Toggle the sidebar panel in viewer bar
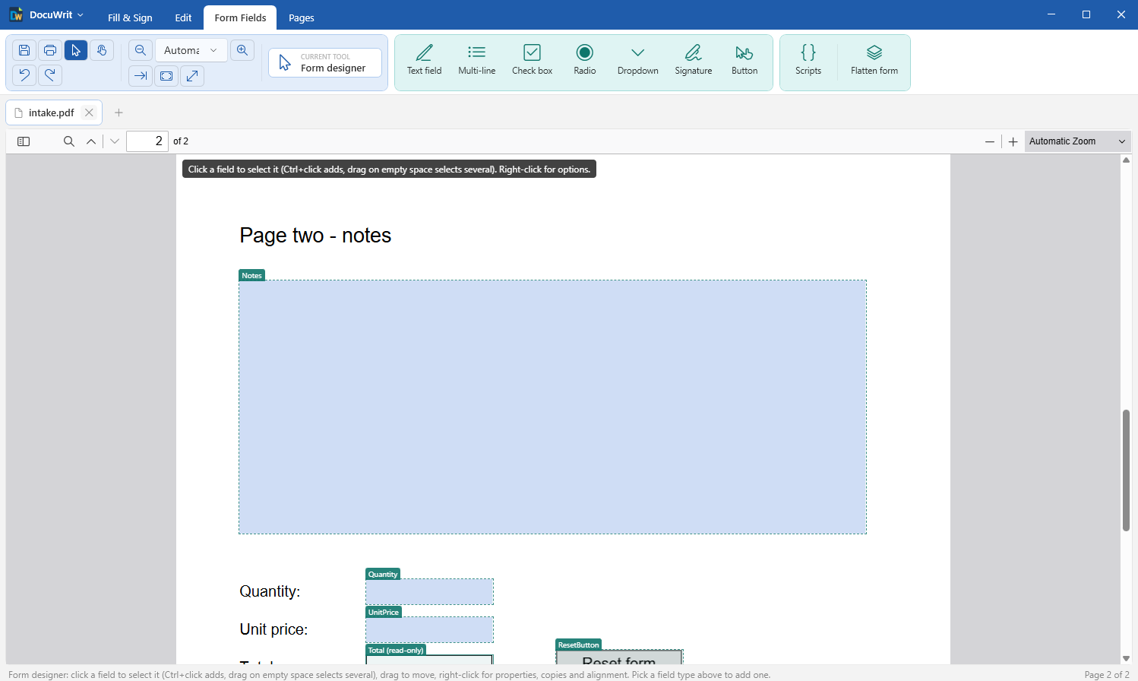 click(x=24, y=141)
